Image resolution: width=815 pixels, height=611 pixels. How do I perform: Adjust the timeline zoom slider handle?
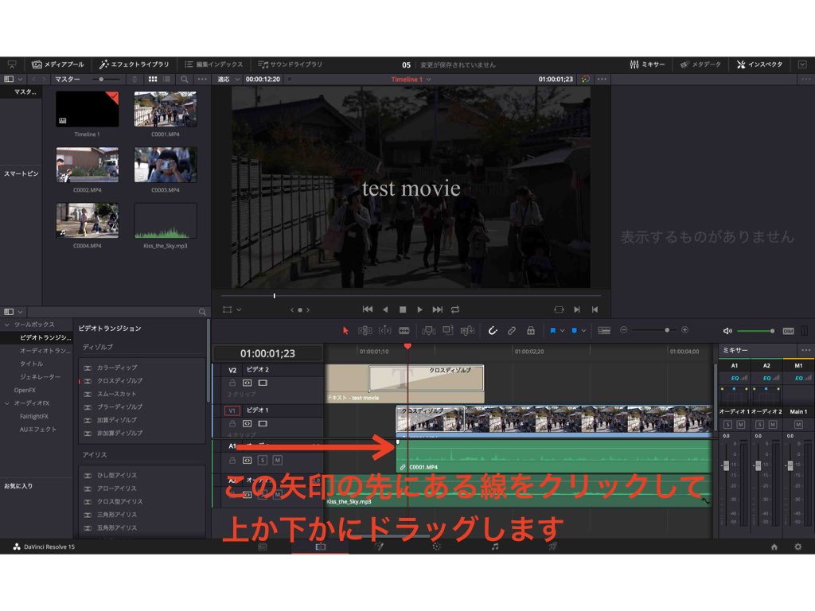click(667, 330)
